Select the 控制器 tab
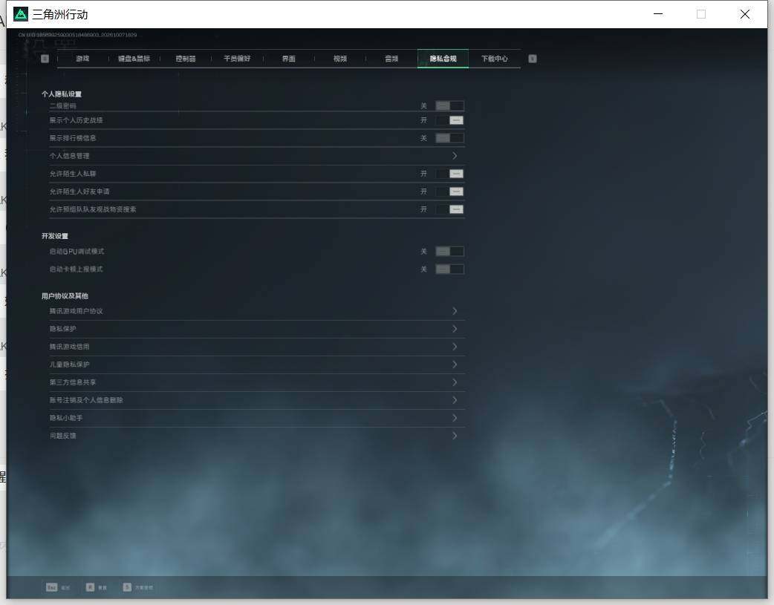 point(186,59)
